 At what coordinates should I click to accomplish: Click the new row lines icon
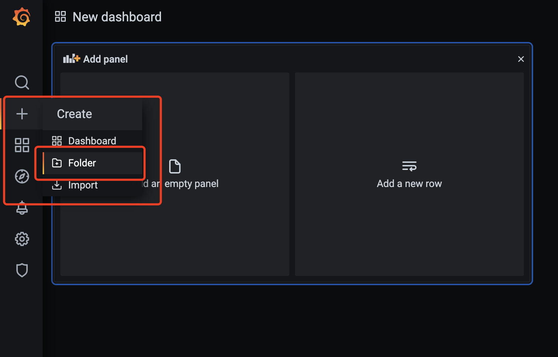pos(409,166)
